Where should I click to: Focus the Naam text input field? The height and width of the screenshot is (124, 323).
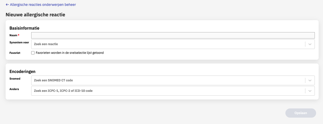173,35
